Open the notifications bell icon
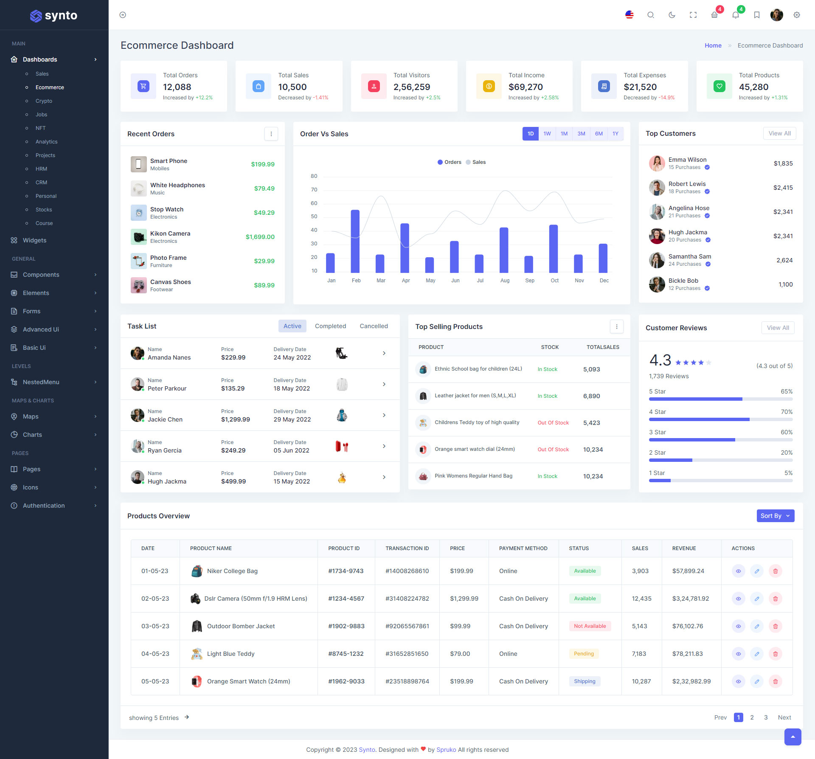 (x=736, y=15)
